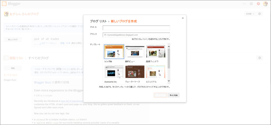The image size is (271, 125).
Task: Click the template list scrollbar thumb
Action: pyautogui.click(x=169, y=58)
